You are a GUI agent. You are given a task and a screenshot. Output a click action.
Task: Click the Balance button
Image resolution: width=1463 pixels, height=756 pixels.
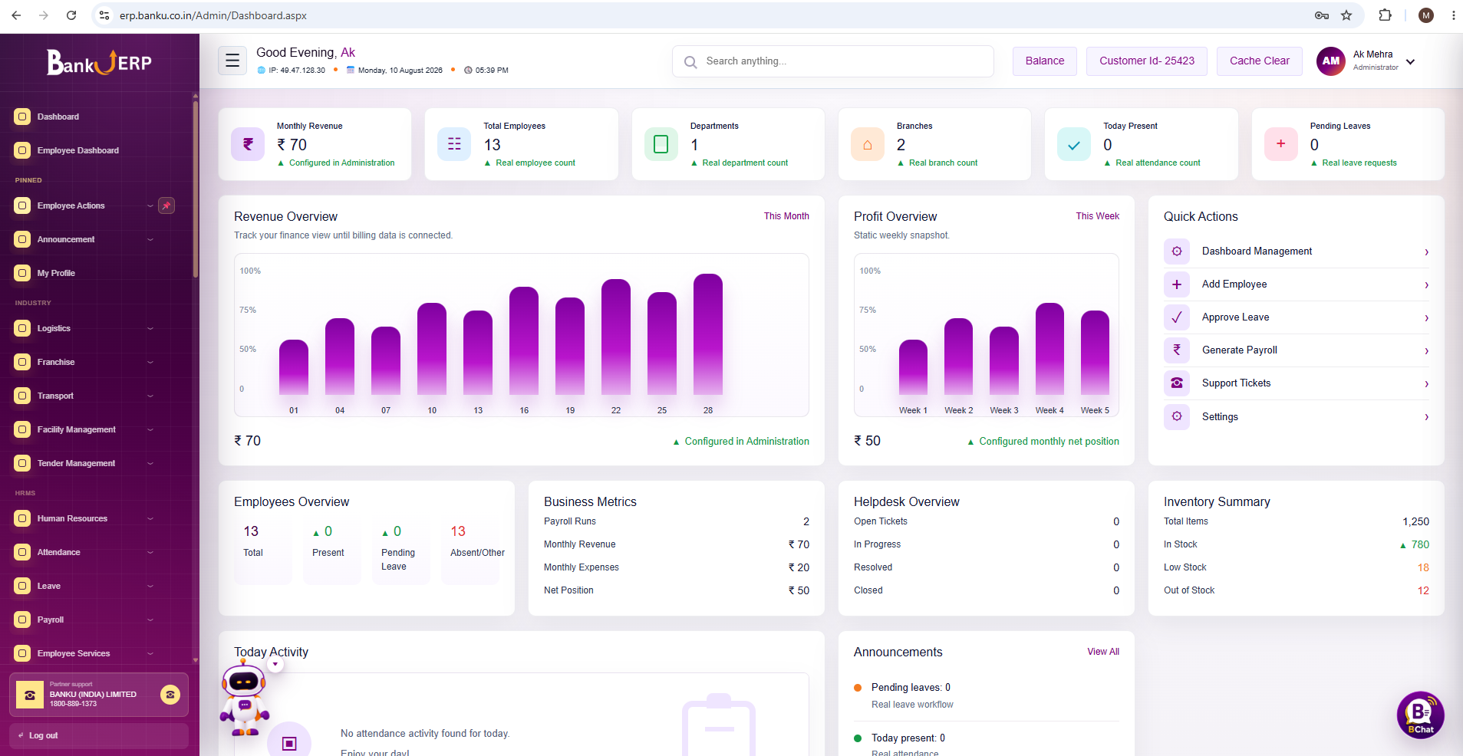1045,61
